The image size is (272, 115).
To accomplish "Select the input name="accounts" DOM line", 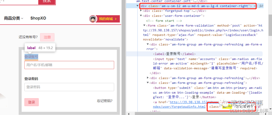I will tap(208, 64).
